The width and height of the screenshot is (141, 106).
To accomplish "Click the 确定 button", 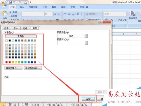I will pos(88,99).
